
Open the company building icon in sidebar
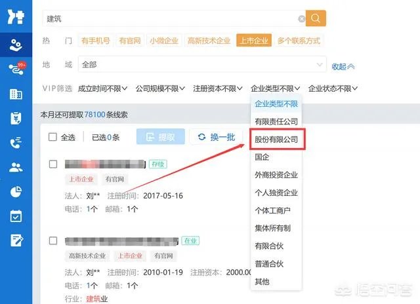pyautogui.click(x=16, y=94)
